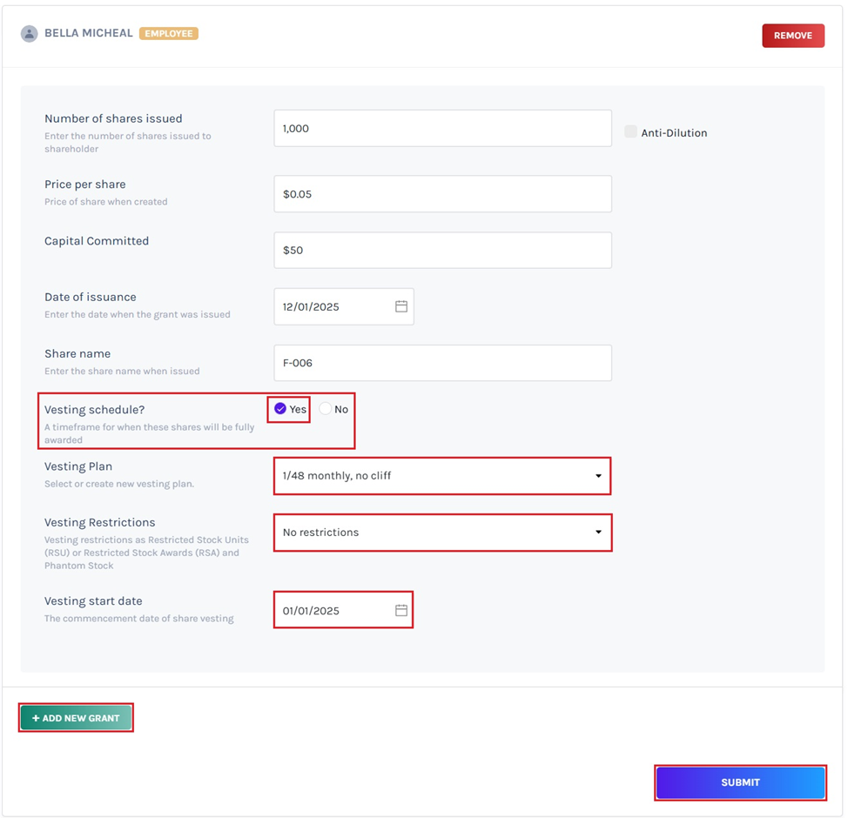Select Yes for Vesting schedule
The height and width of the screenshot is (818, 848).
coord(280,409)
